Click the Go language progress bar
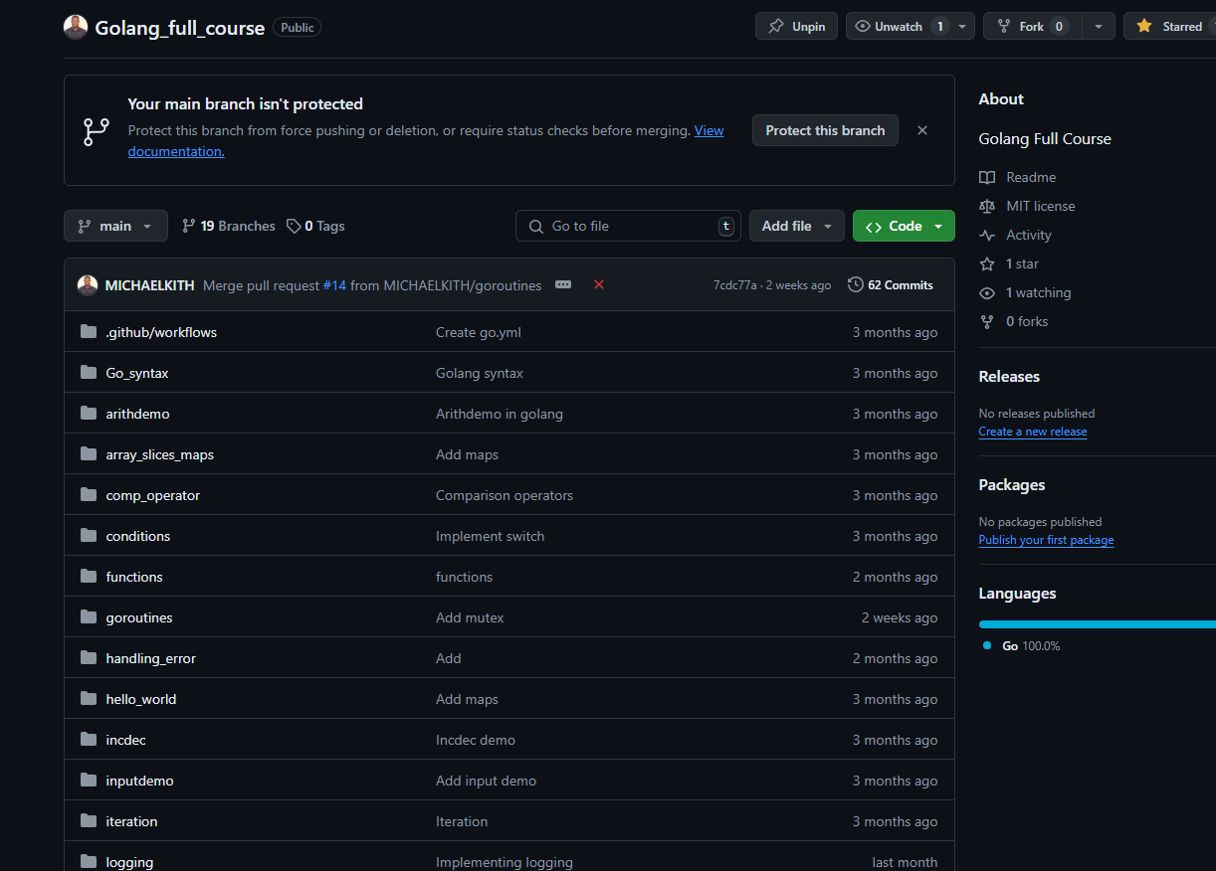1216x871 pixels. tap(1098, 624)
